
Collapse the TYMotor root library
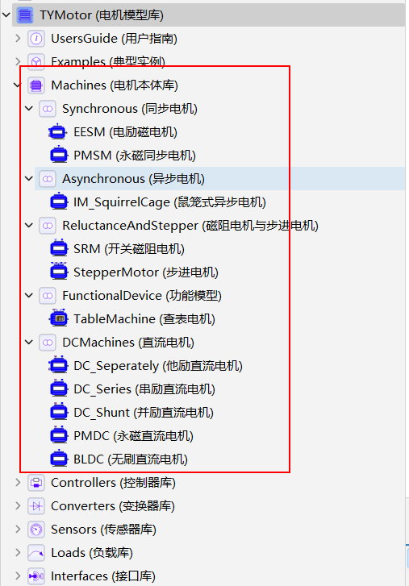tap(6, 15)
